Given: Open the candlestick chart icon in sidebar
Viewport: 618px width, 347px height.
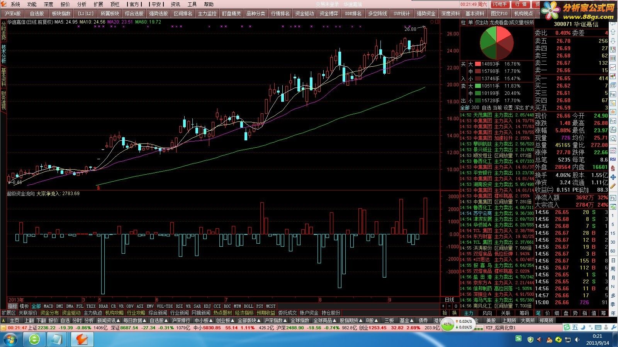Looking at the screenshot, I should click(x=613, y=76).
